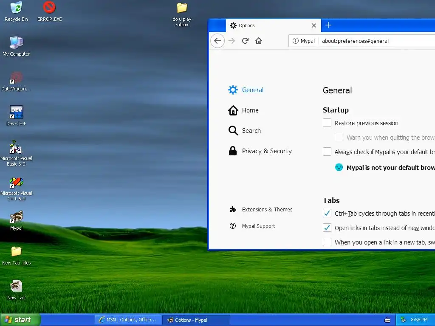
Task: Disable Ctrl+Tab cycles through tabs checkbox
Action: [x=327, y=213]
